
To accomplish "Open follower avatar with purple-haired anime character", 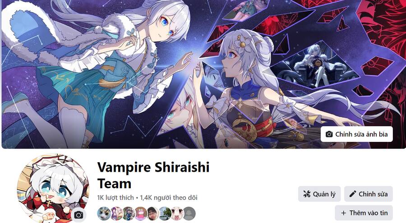I will tap(116, 214).
